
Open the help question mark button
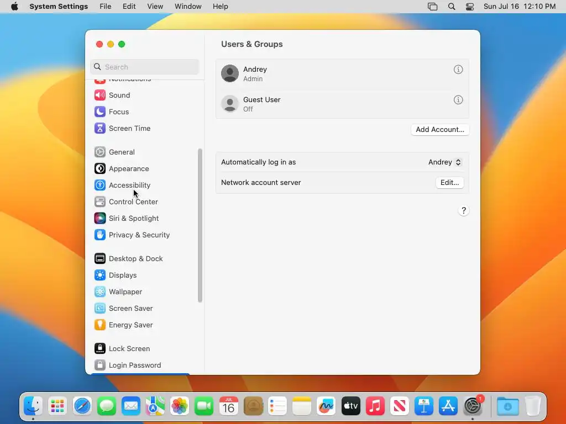coord(464,210)
